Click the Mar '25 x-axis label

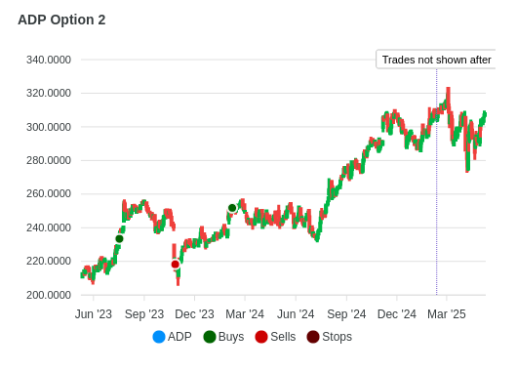pos(447,314)
